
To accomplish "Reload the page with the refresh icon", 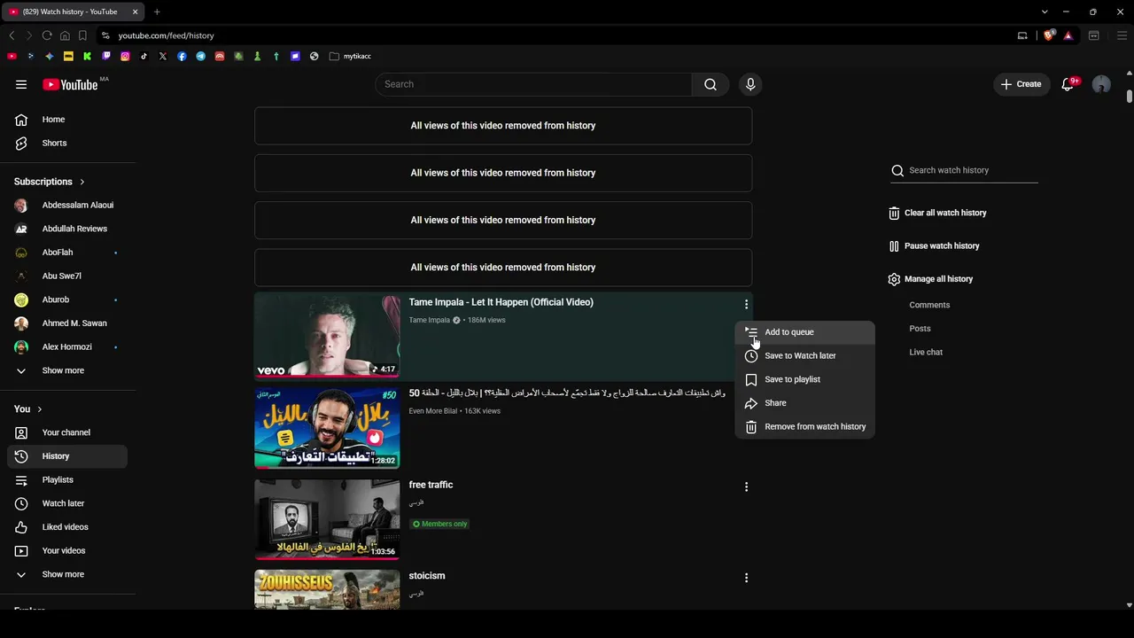I will coord(47,35).
